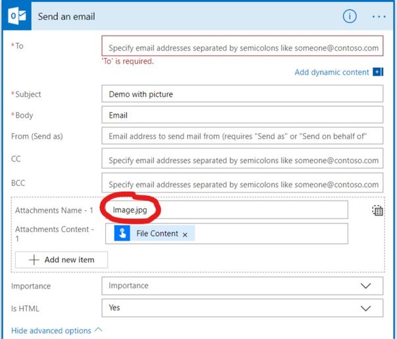Click the File Content token icon

[x=122, y=233]
